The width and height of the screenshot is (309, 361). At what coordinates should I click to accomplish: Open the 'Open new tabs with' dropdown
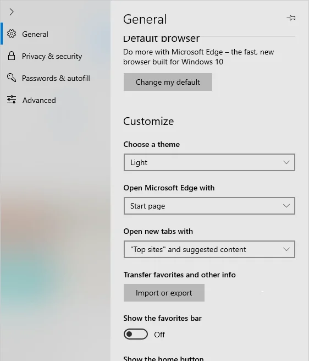pyautogui.click(x=209, y=249)
